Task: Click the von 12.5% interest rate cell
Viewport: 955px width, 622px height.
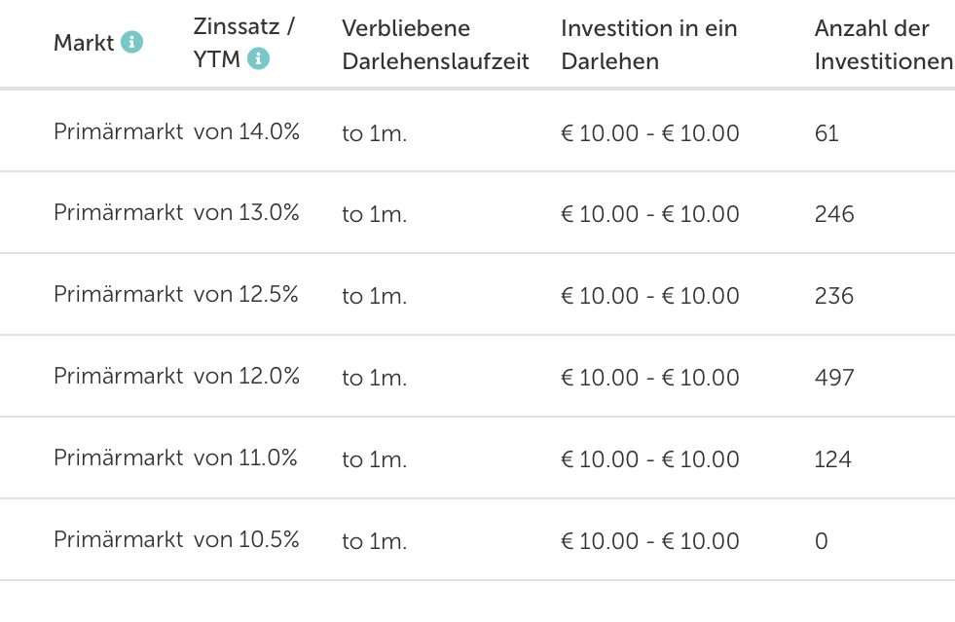Action: point(246,295)
